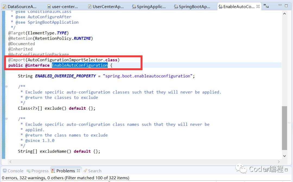
Task: Close the Problems view
Action: pyautogui.click(x=78, y=171)
